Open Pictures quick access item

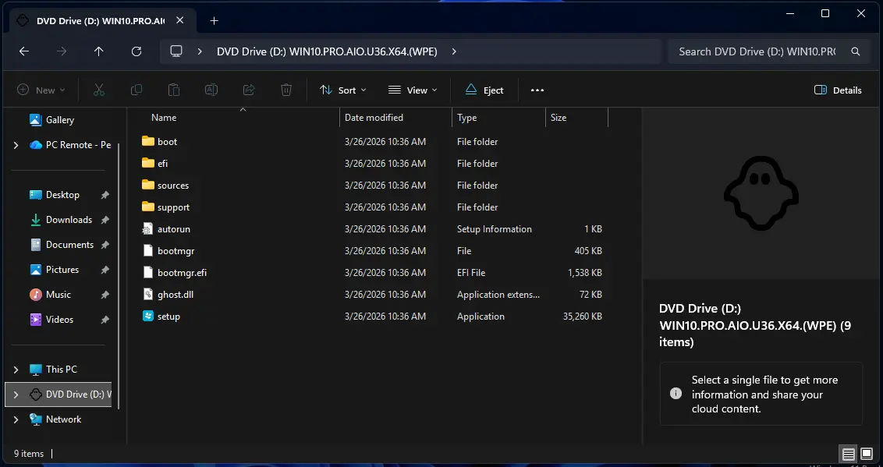[x=62, y=270]
